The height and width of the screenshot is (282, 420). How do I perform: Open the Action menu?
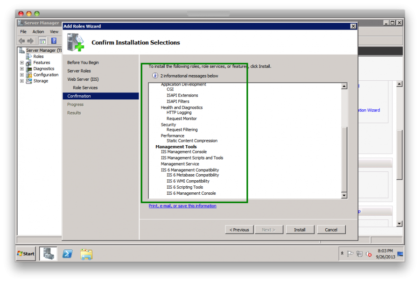(38, 31)
